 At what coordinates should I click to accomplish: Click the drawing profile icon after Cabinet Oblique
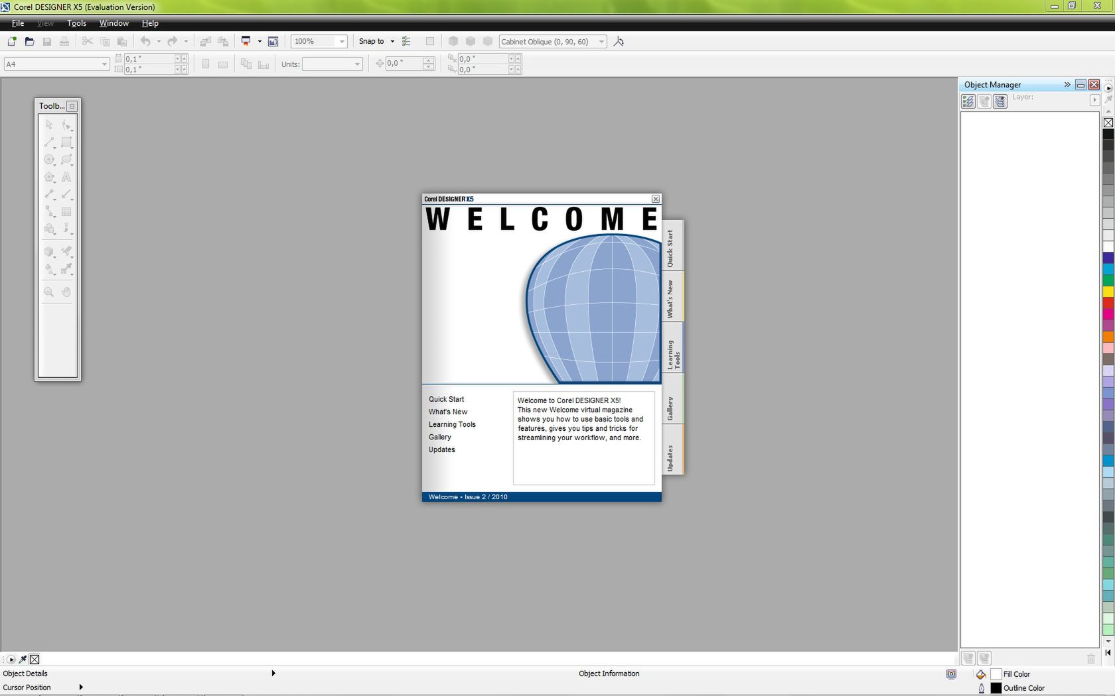(x=619, y=41)
